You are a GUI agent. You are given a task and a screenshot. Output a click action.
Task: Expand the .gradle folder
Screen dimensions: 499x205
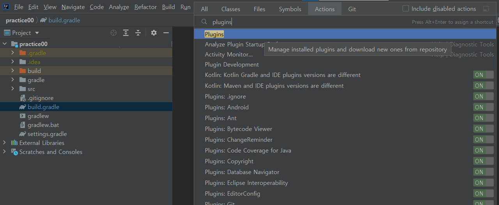click(x=13, y=53)
